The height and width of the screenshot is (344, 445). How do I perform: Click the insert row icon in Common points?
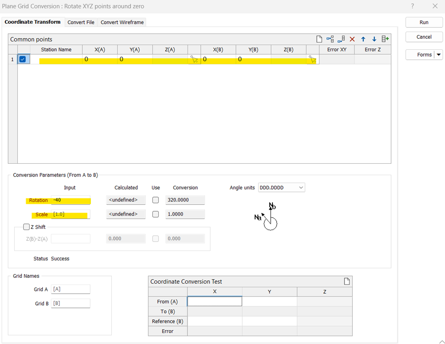point(330,39)
